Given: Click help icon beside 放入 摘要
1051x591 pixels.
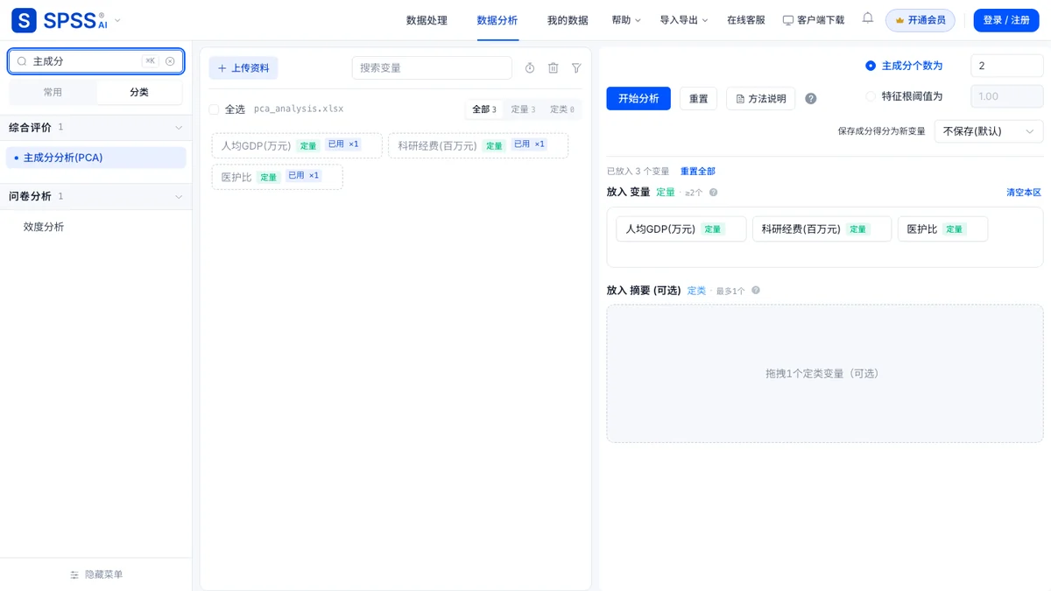Looking at the screenshot, I should [756, 291].
